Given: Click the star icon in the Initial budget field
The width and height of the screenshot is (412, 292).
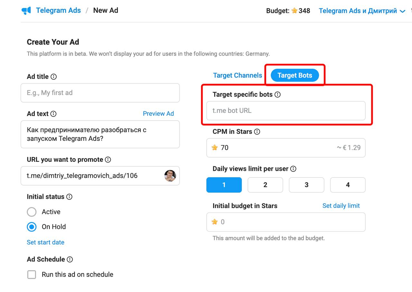Looking at the screenshot, I should point(215,222).
